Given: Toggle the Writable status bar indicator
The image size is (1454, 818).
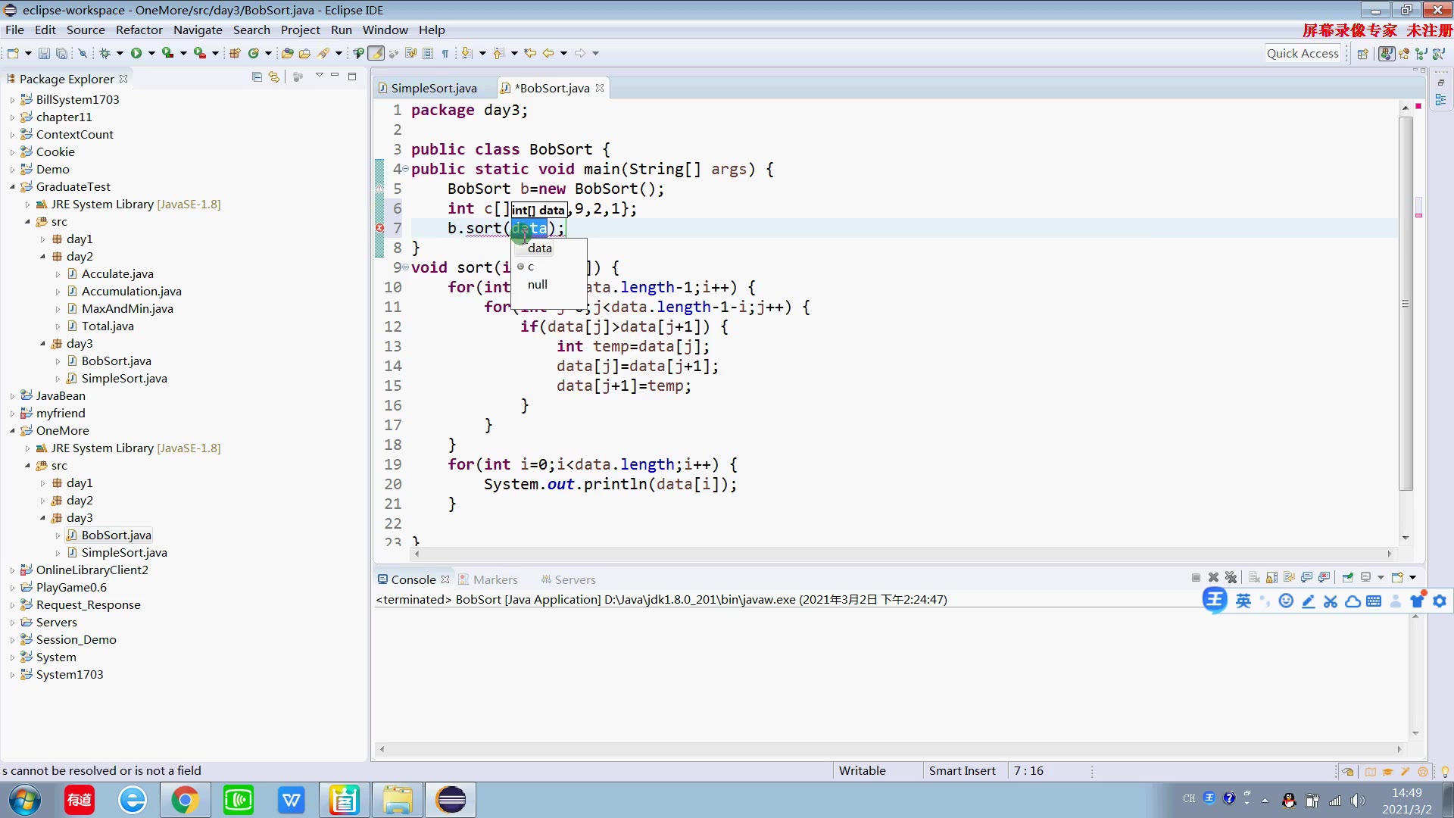Looking at the screenshot, I should pos(862,769).
